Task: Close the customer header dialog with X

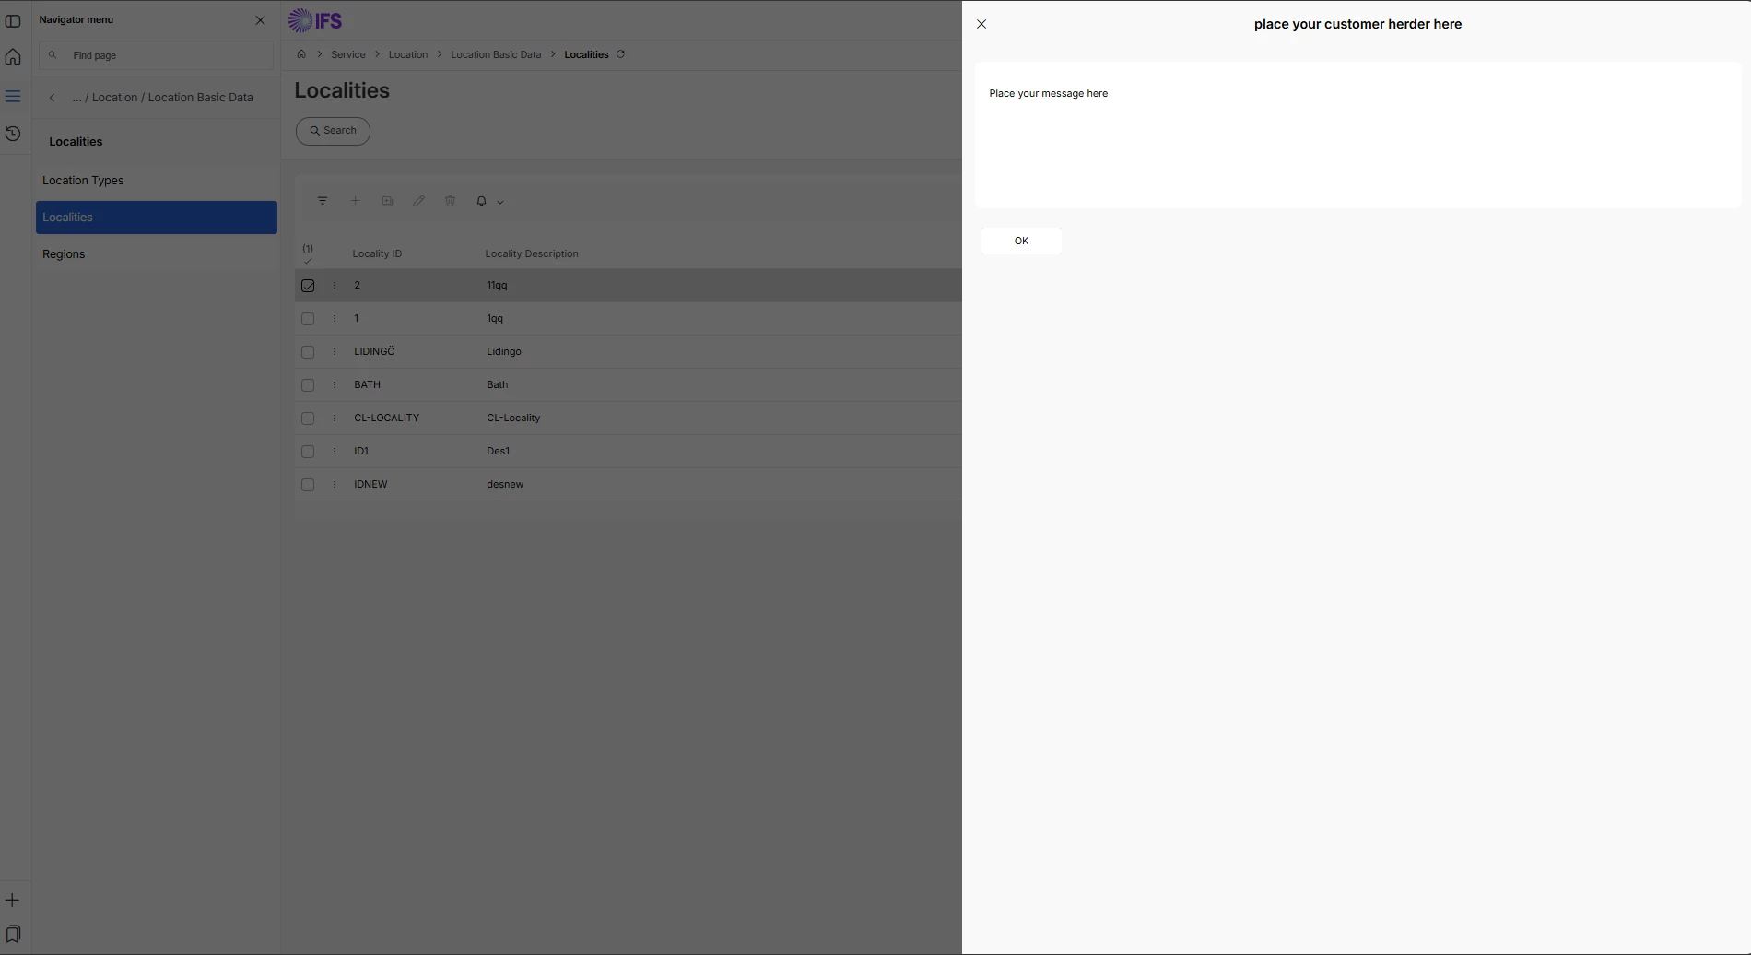Action: [981, 24]
